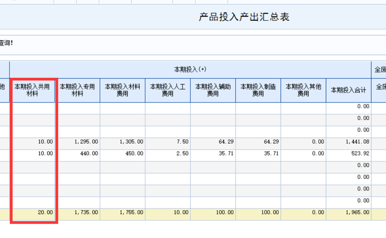Image resolution: width=386 pixels, height=238 pixels.
Task: Click 0.00 其他费用 in the 1,441.08 row
Action: 303,144
